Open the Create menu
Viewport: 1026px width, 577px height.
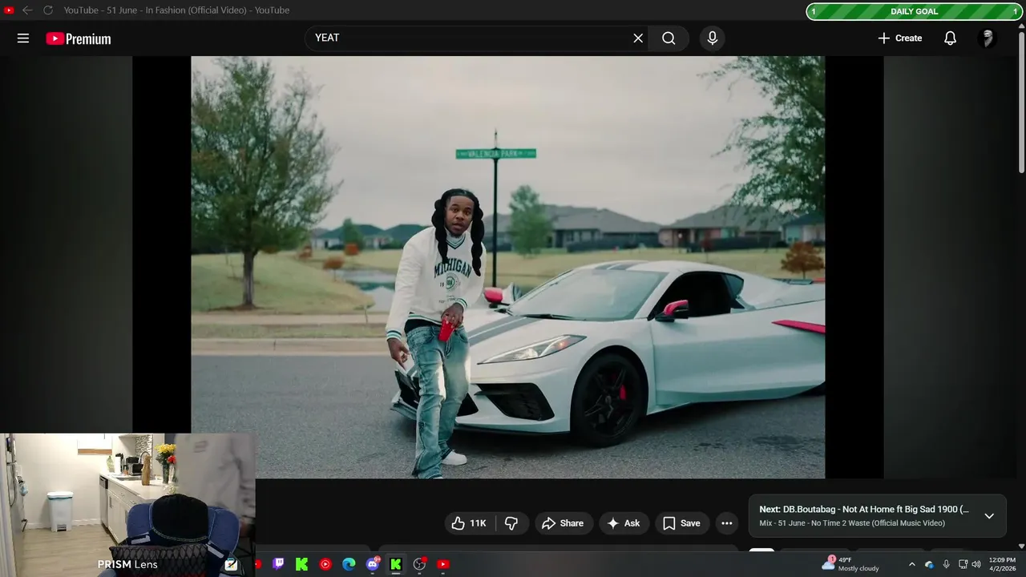click(x=899, y=38)
